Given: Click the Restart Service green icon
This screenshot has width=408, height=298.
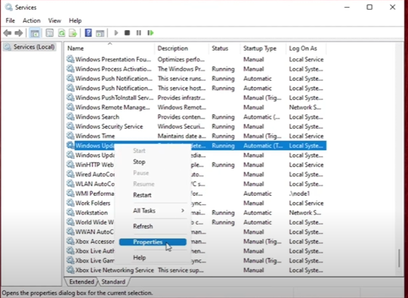Looking at the screenshot, I should pyautogui.click(x=150, y=33).
